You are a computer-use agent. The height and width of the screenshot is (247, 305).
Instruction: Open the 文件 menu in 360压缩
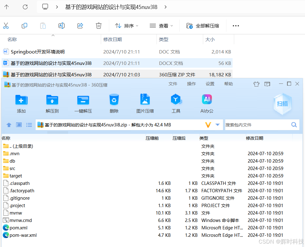tap(173, 83)
